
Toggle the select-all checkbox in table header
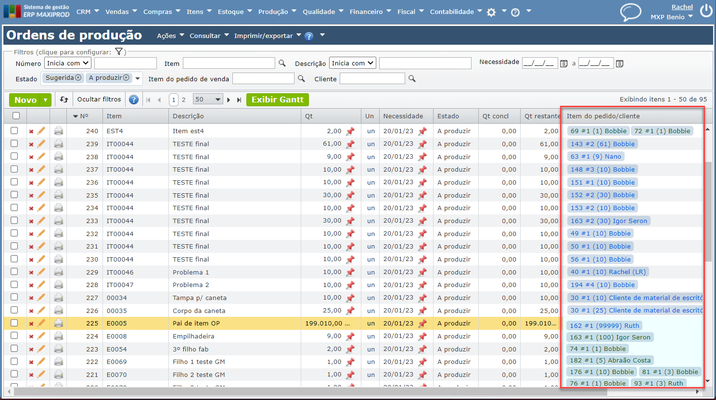(x=16, y=116)
